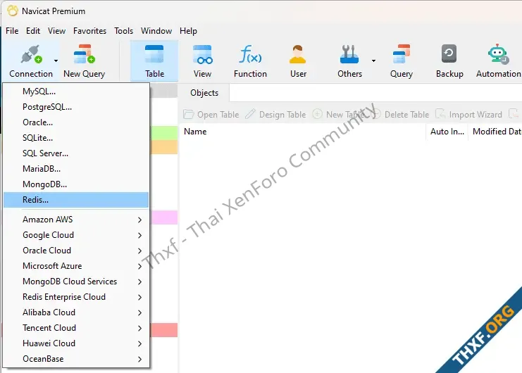Expand the Alibaba Cloud submenu
Screen dimensions: 522x373
point(76,312)
